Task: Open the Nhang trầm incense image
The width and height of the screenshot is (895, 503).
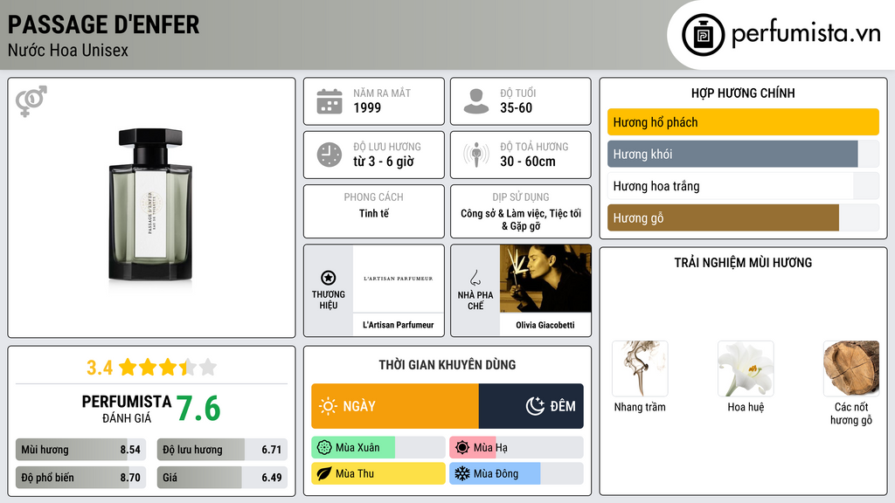Action: [x=640, y=369]
